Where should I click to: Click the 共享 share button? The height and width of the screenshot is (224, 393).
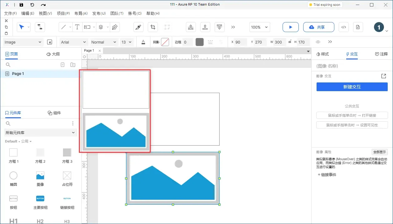[318, 27]
